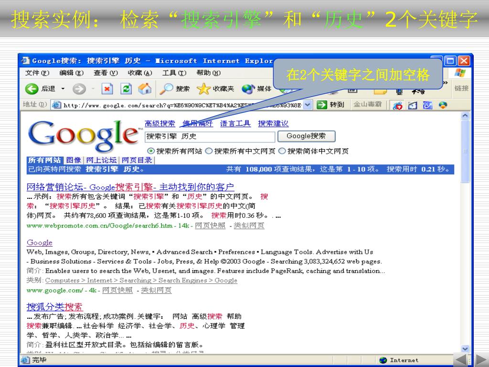Click the Go (转到) green arrow button
The width and height of the screenshot is (489, 367).
[330, 105]
